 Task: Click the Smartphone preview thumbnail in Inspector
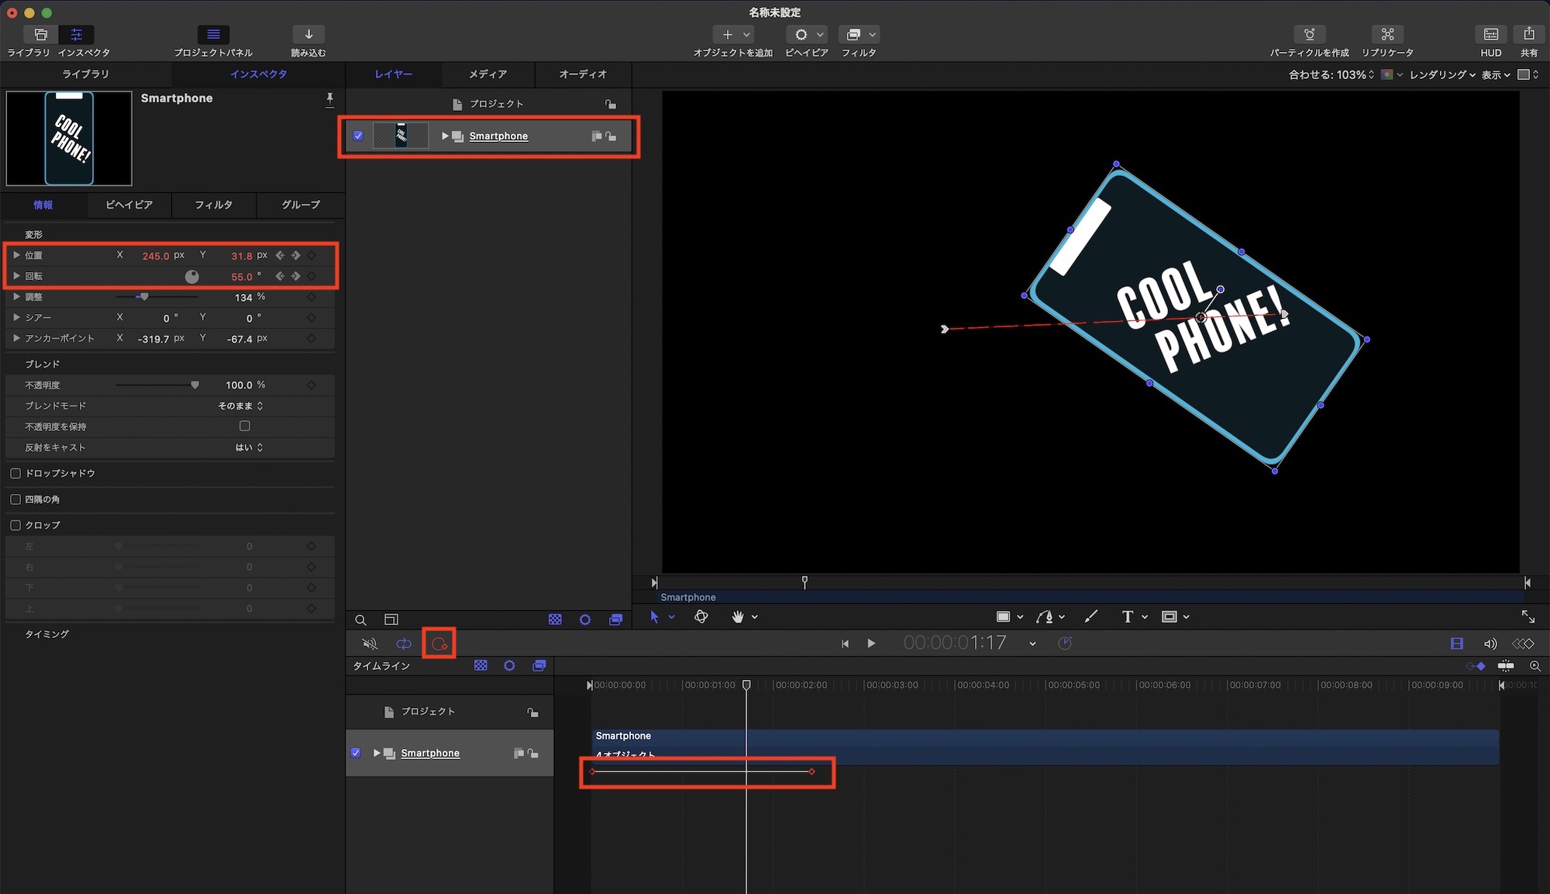click(x=69, y=139)
